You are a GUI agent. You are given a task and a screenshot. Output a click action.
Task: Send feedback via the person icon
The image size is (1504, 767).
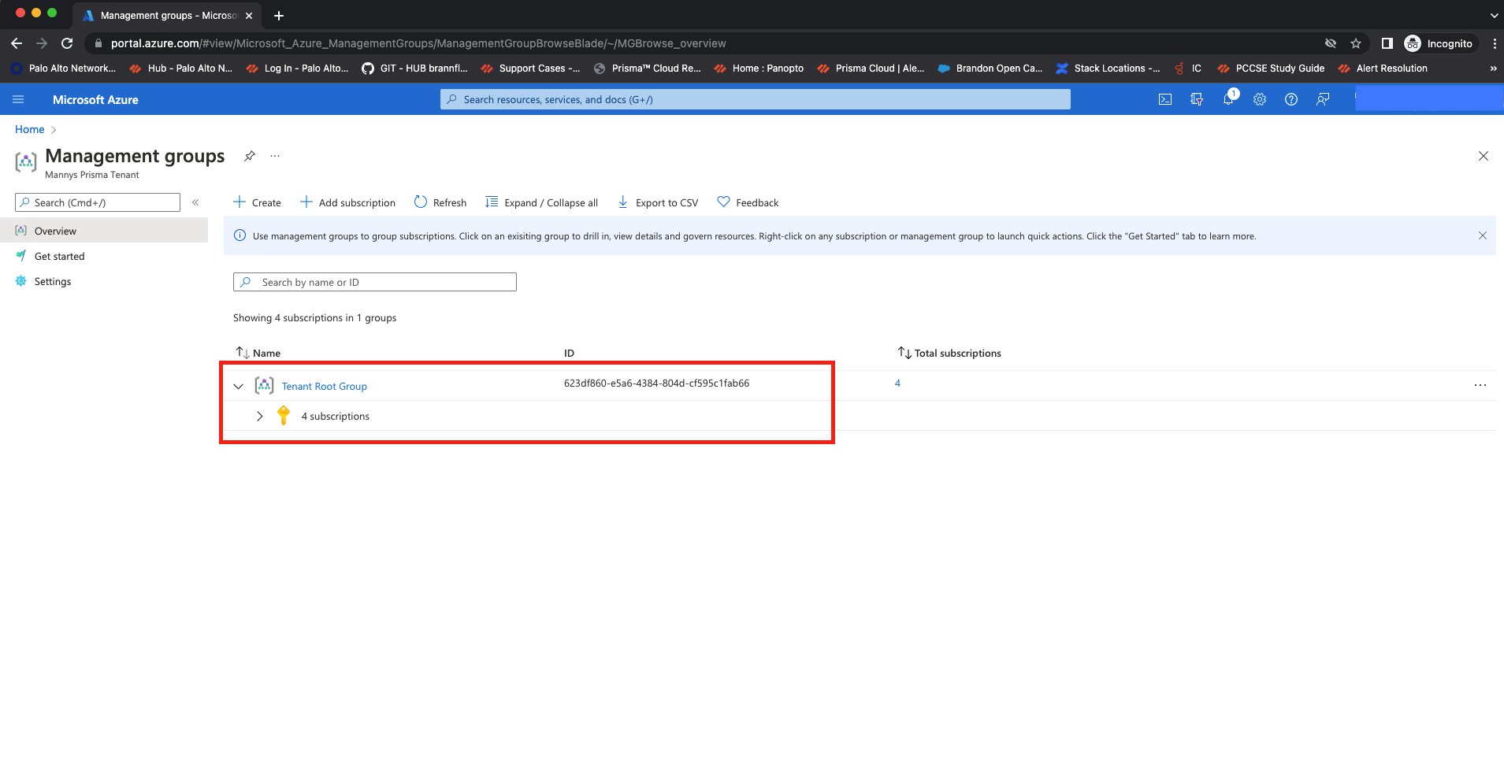point(1322,99)
